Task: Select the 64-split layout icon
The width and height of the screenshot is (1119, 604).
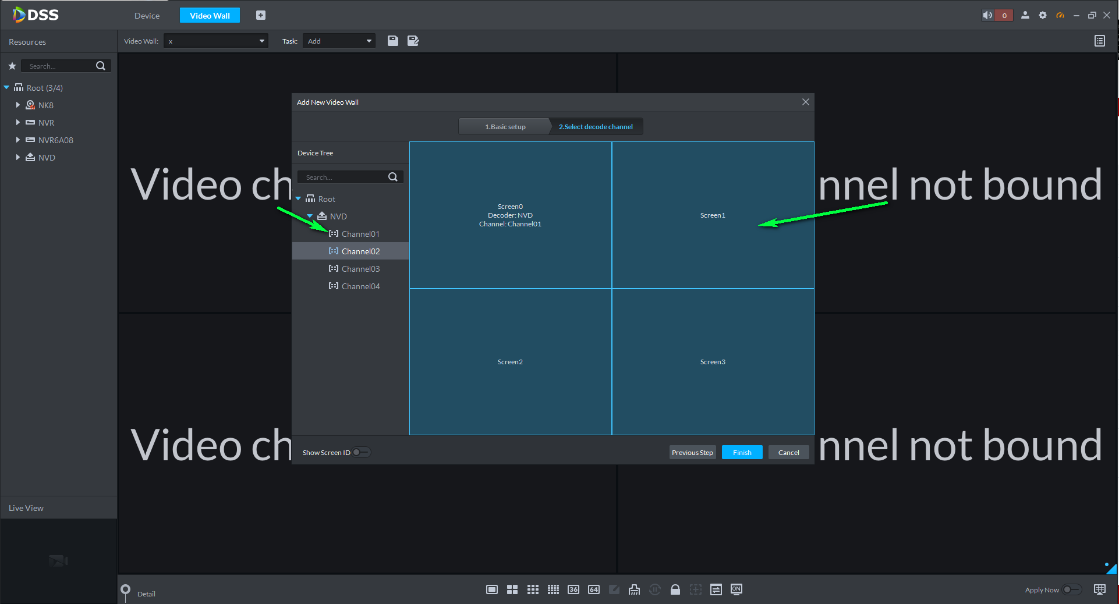Action: coord(593,589)
